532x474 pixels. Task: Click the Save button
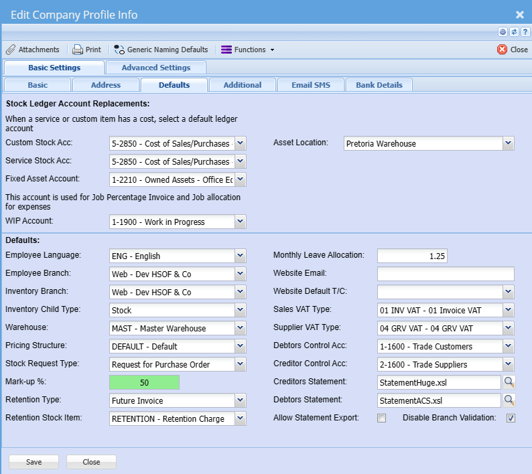click(34, 462)
